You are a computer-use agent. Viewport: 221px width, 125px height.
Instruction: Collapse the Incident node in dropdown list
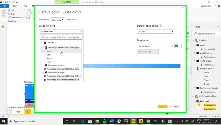(42, 43)
